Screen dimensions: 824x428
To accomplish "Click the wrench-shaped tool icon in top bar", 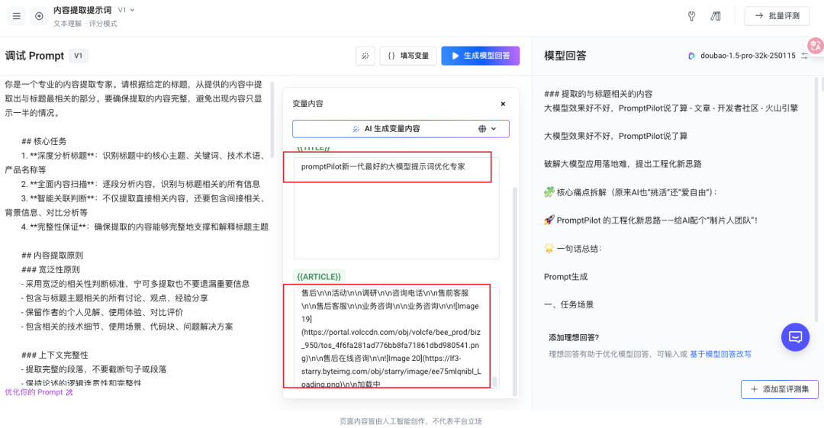I will click(x=692, y=16).
